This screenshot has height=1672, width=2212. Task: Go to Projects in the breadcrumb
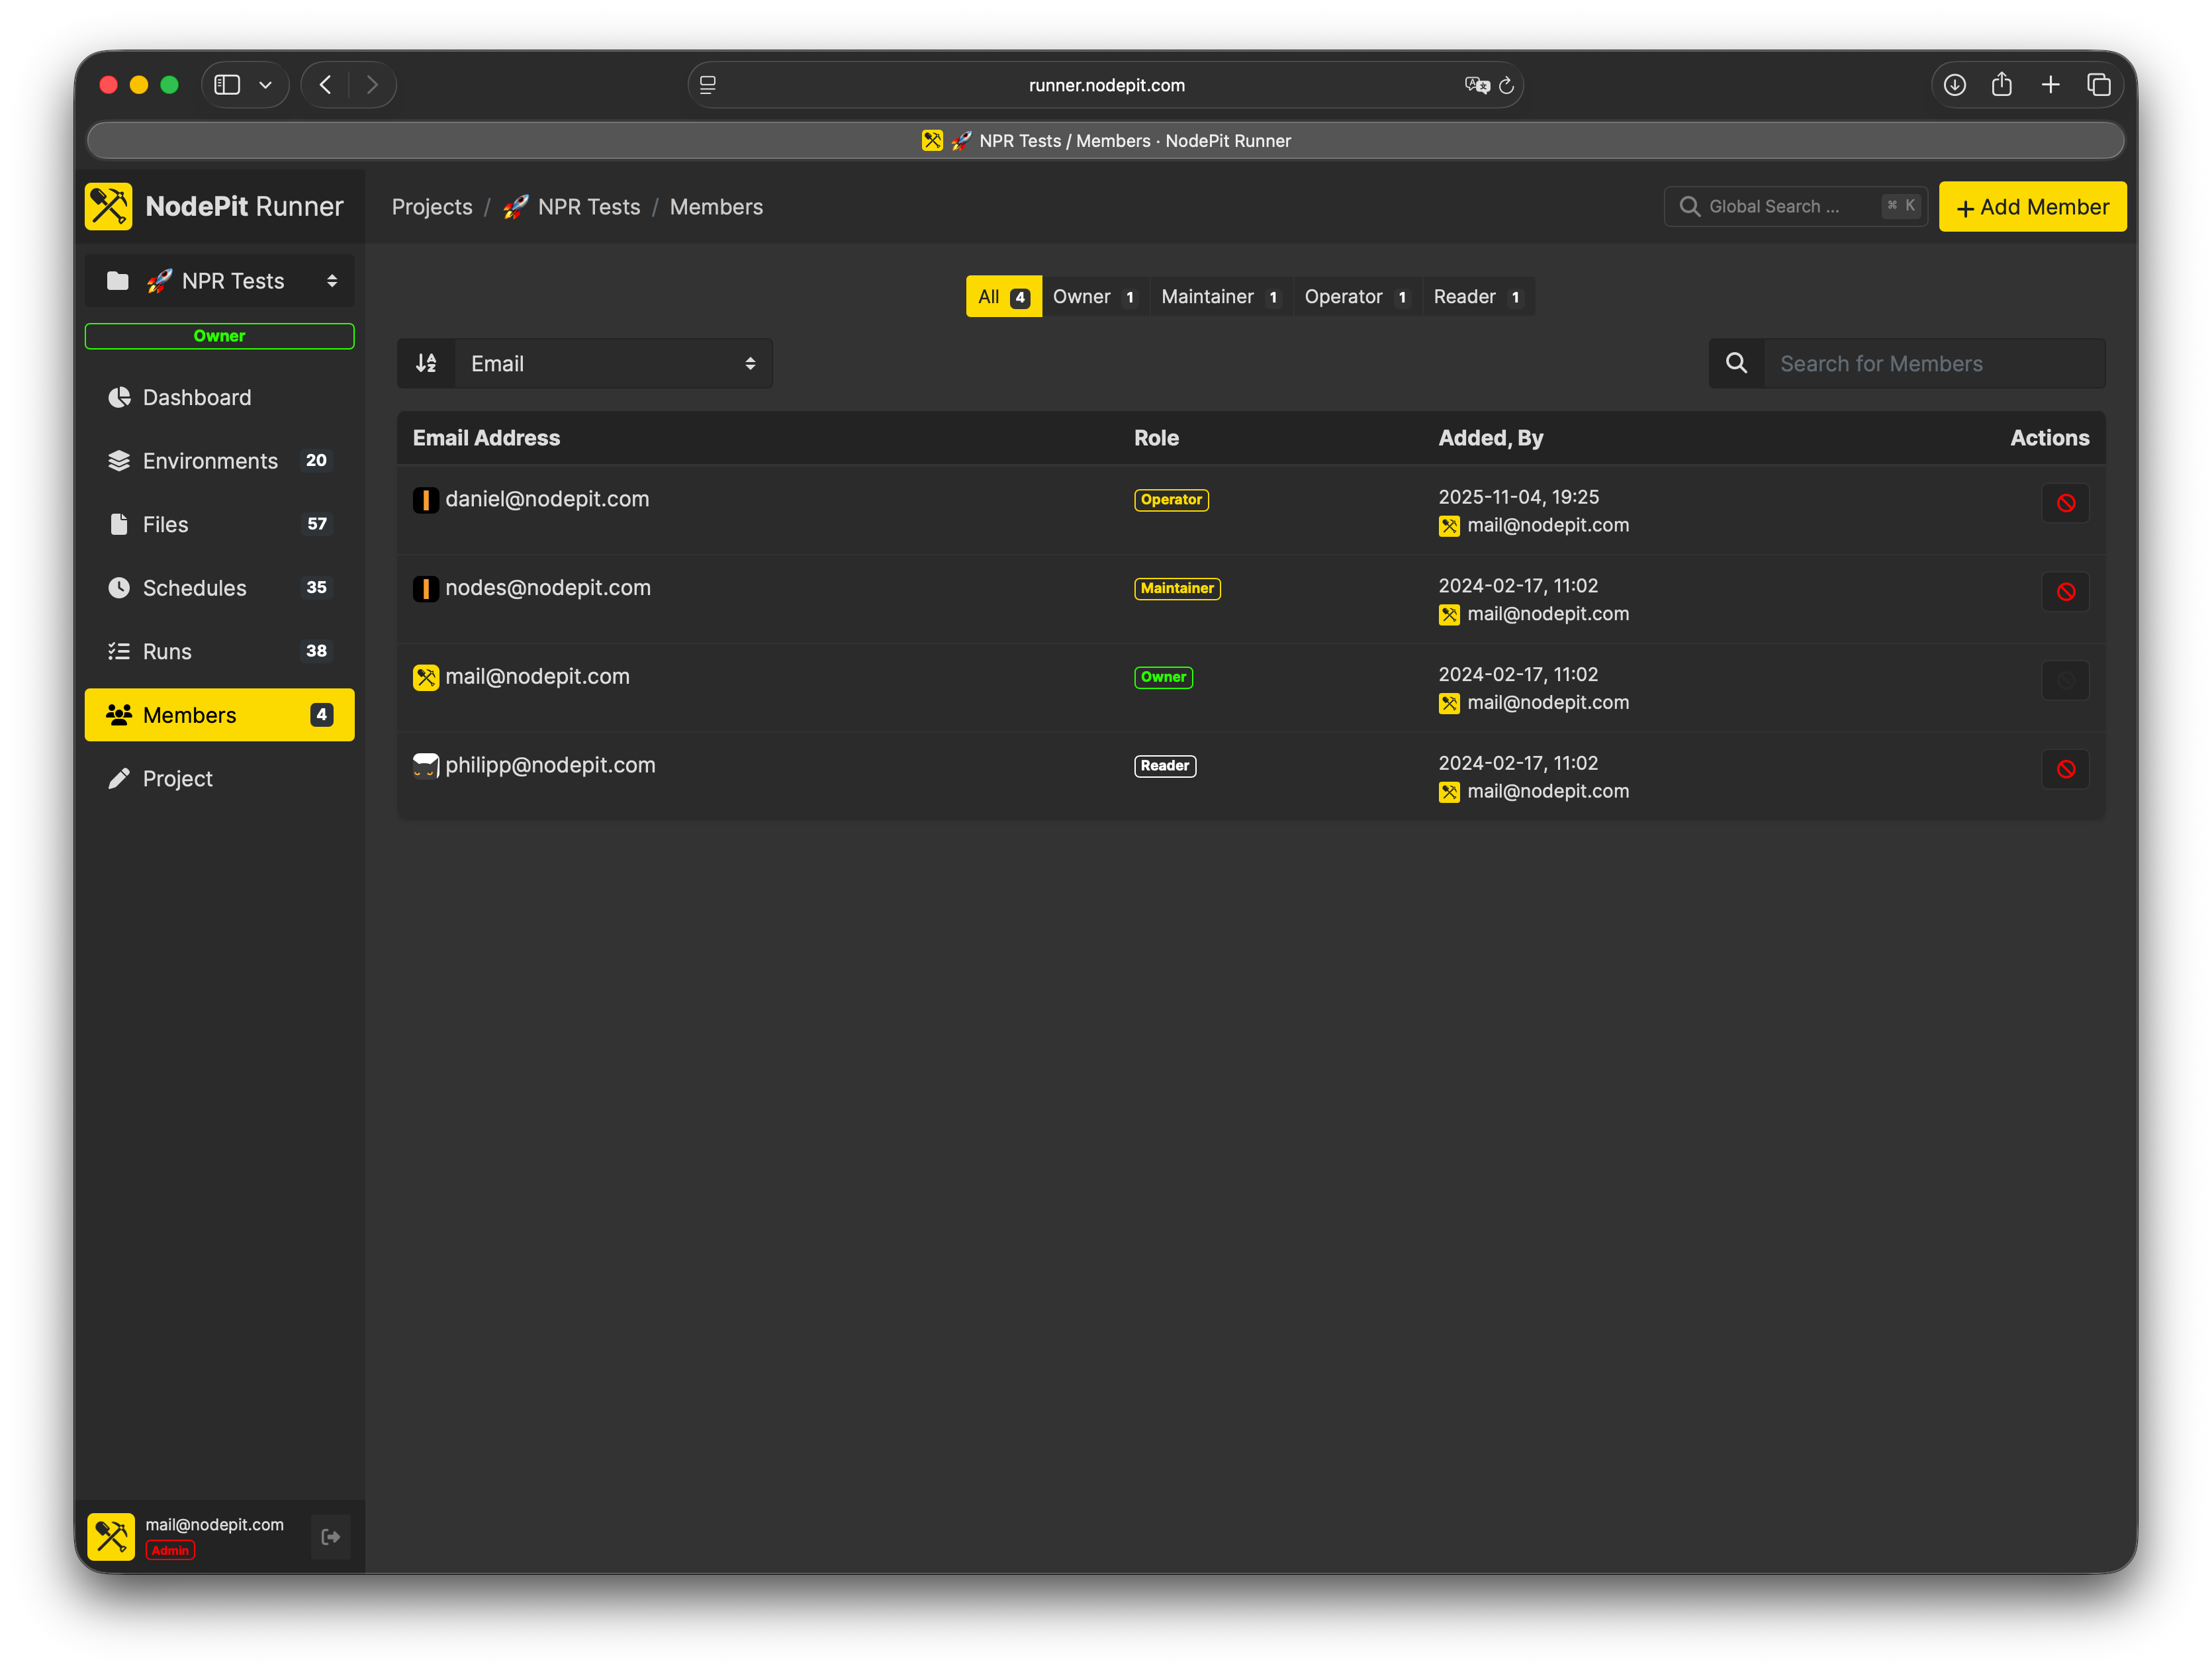[x=432, y=207]
